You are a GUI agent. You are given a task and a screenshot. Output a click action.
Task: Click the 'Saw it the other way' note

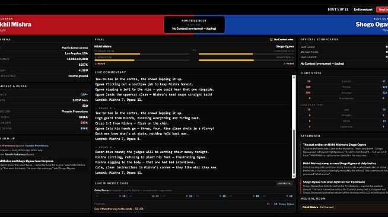click(119, 209)
